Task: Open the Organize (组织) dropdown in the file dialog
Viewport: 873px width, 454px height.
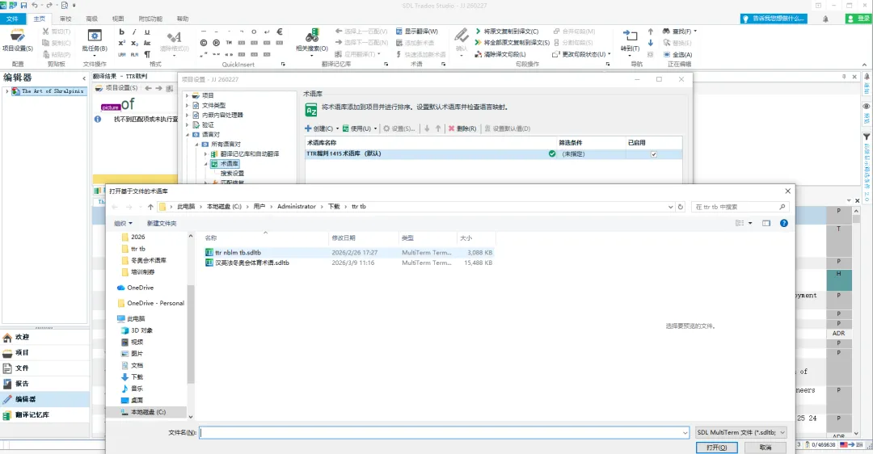Action: [x=123, y=223]
